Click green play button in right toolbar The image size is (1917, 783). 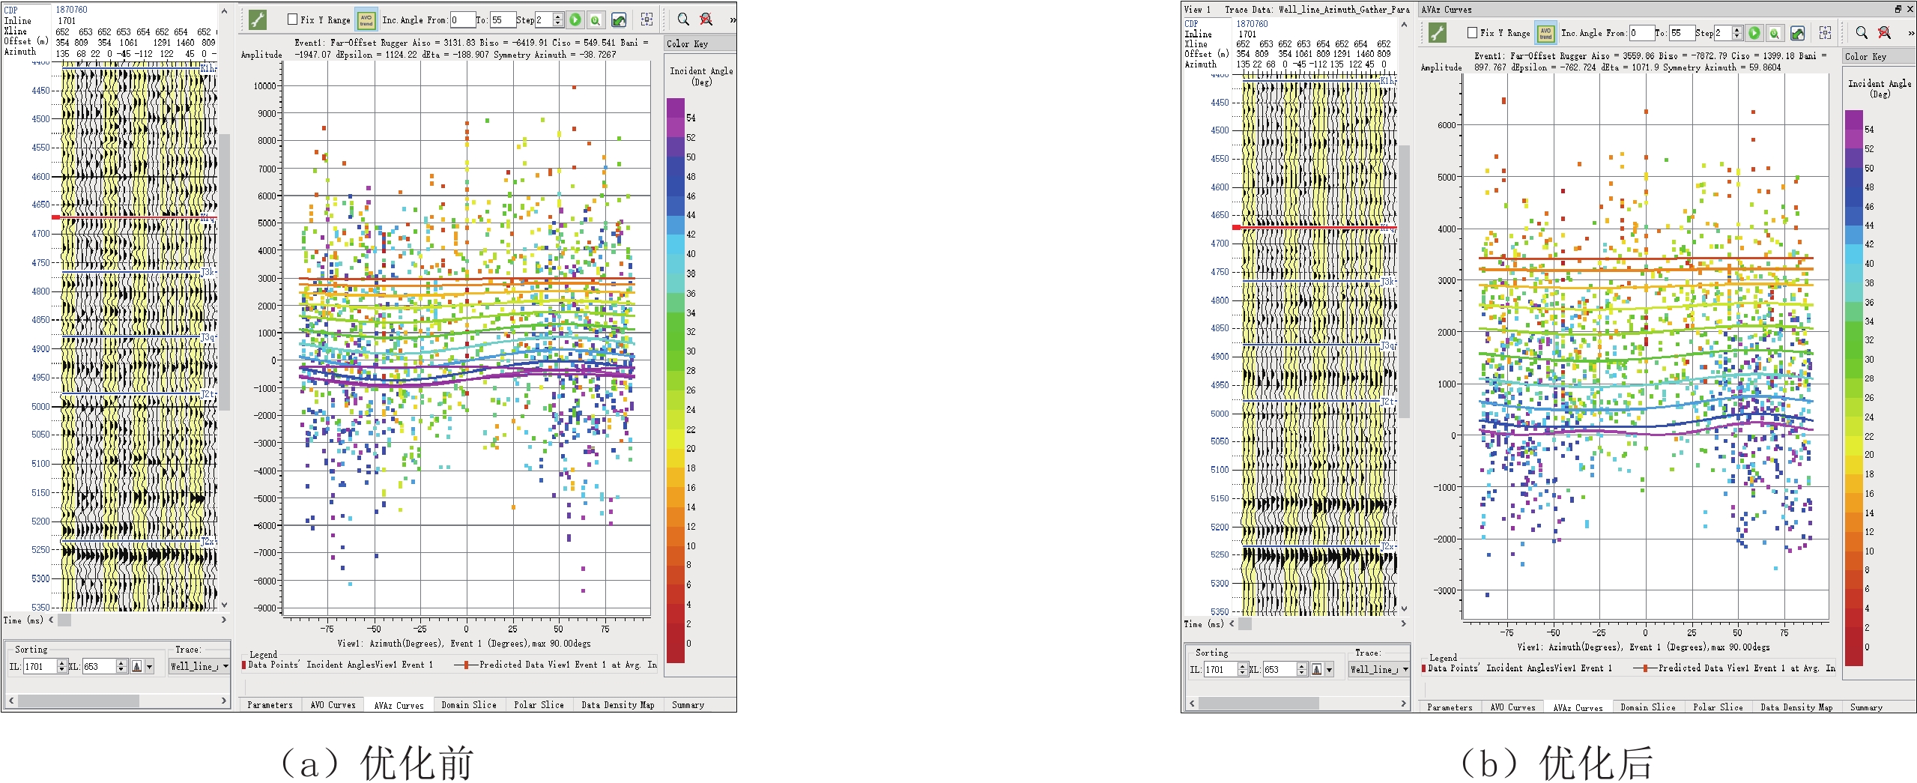point(1754,33)
